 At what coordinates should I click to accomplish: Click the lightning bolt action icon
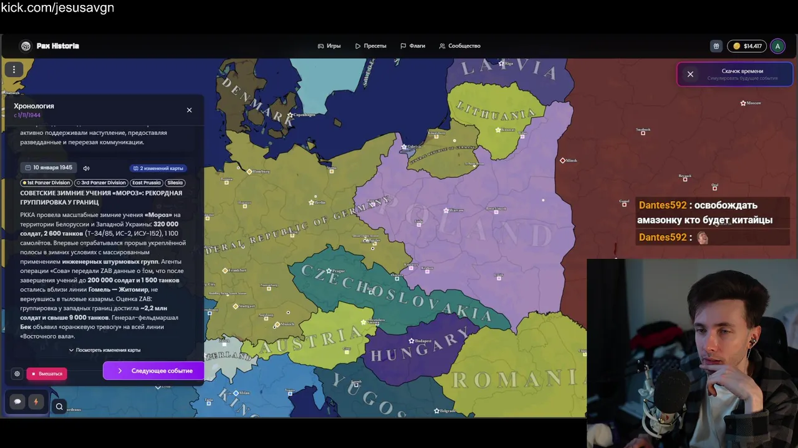coord(36,402)
